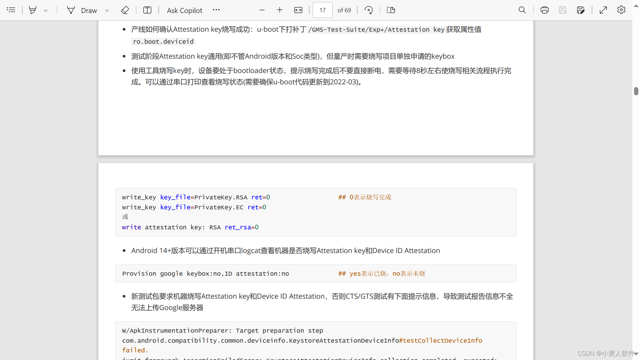Viewport: 640px width, 360px height.
Task: Click the bullet starting 'Android 14+版本'
Action: (286, 250)
